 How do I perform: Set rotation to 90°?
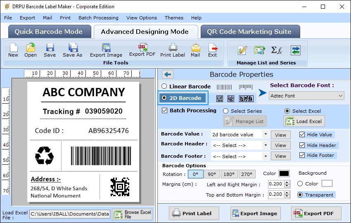(212, 174)
